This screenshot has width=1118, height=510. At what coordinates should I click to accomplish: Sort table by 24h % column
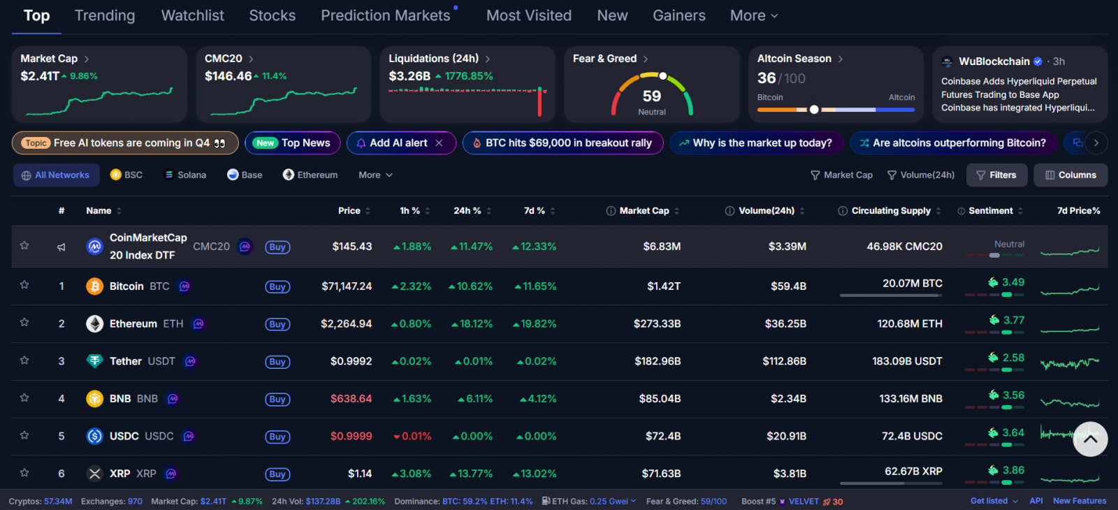[x=473, y=211]
